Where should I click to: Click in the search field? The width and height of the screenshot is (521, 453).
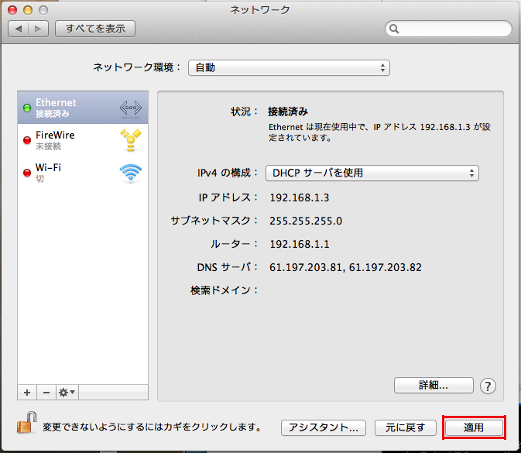(x=448, y=29)
